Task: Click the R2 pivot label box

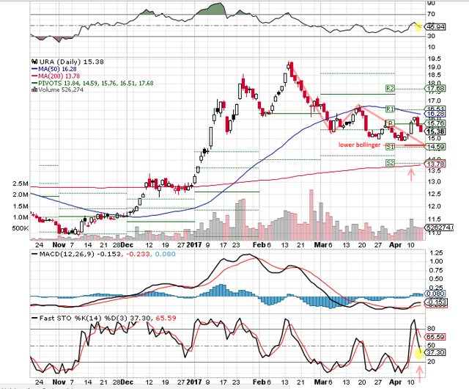Action: [x=390, y=88]
